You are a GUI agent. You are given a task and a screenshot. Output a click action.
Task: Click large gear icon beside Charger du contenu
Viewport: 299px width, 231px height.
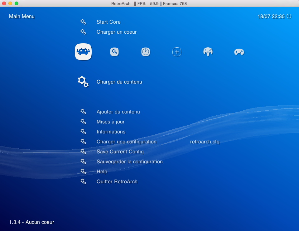(x=83, y=82)
